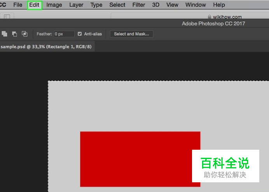Click the browser sidebar toggle icon
Viewport: 269px width, 192px height.
click(7, 16)
